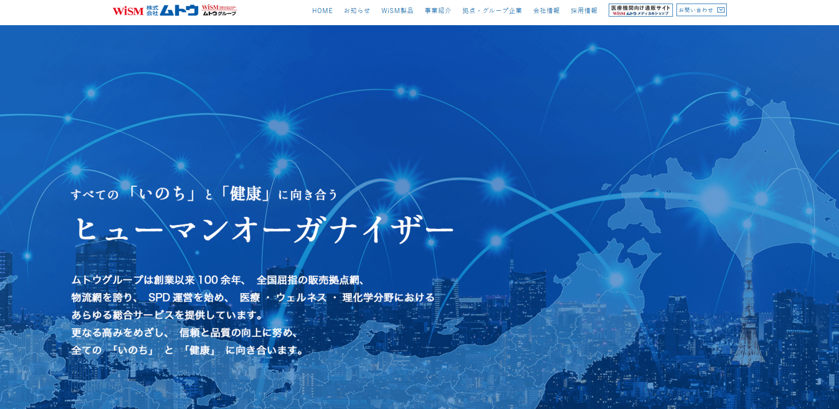Open 拠点・グループ企業 in the navigation

coord(492,11)
